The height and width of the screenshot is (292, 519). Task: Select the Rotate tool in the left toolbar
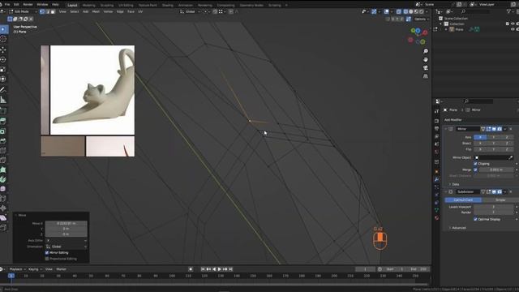pyautogui.click(x=3, y=59)
